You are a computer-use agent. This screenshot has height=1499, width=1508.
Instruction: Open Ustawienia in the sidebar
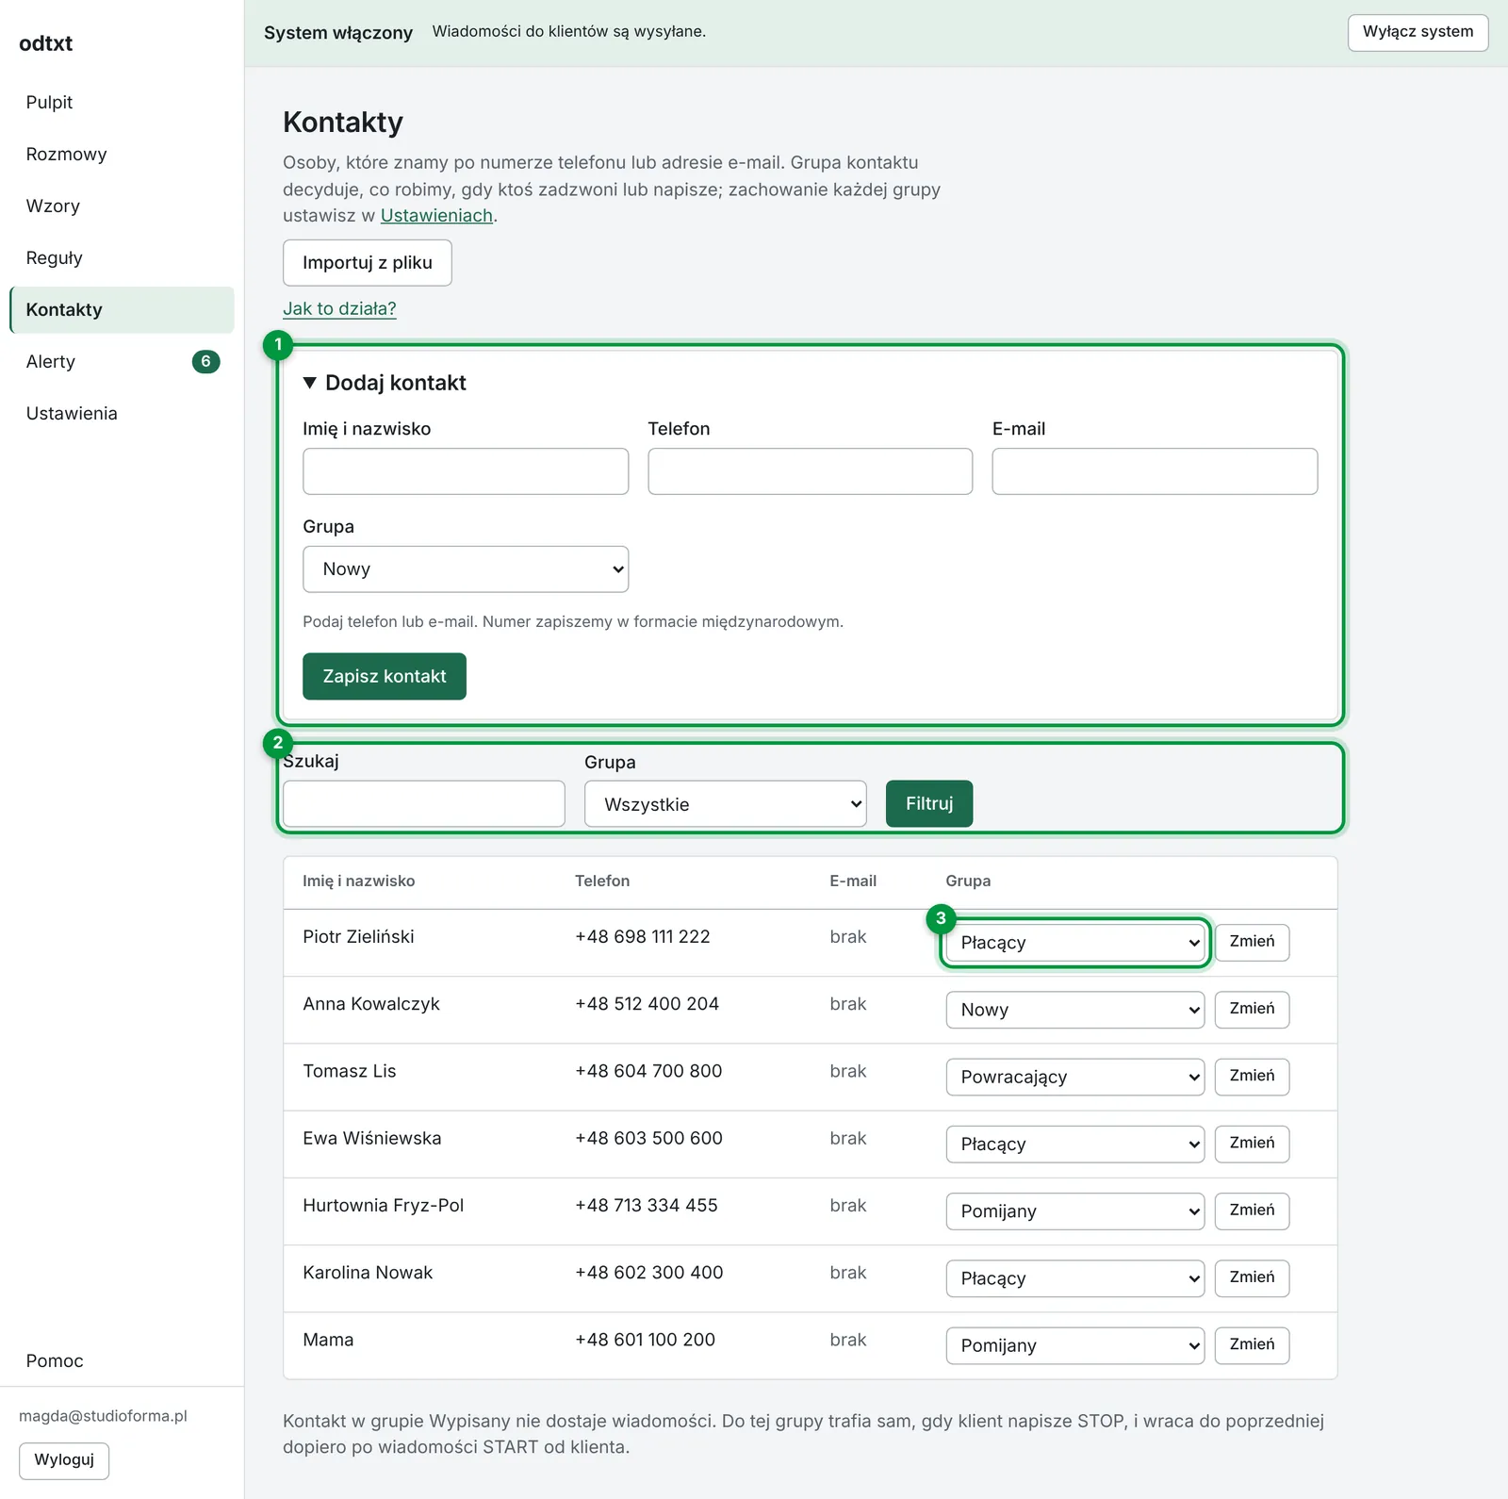tap(72, 414)
